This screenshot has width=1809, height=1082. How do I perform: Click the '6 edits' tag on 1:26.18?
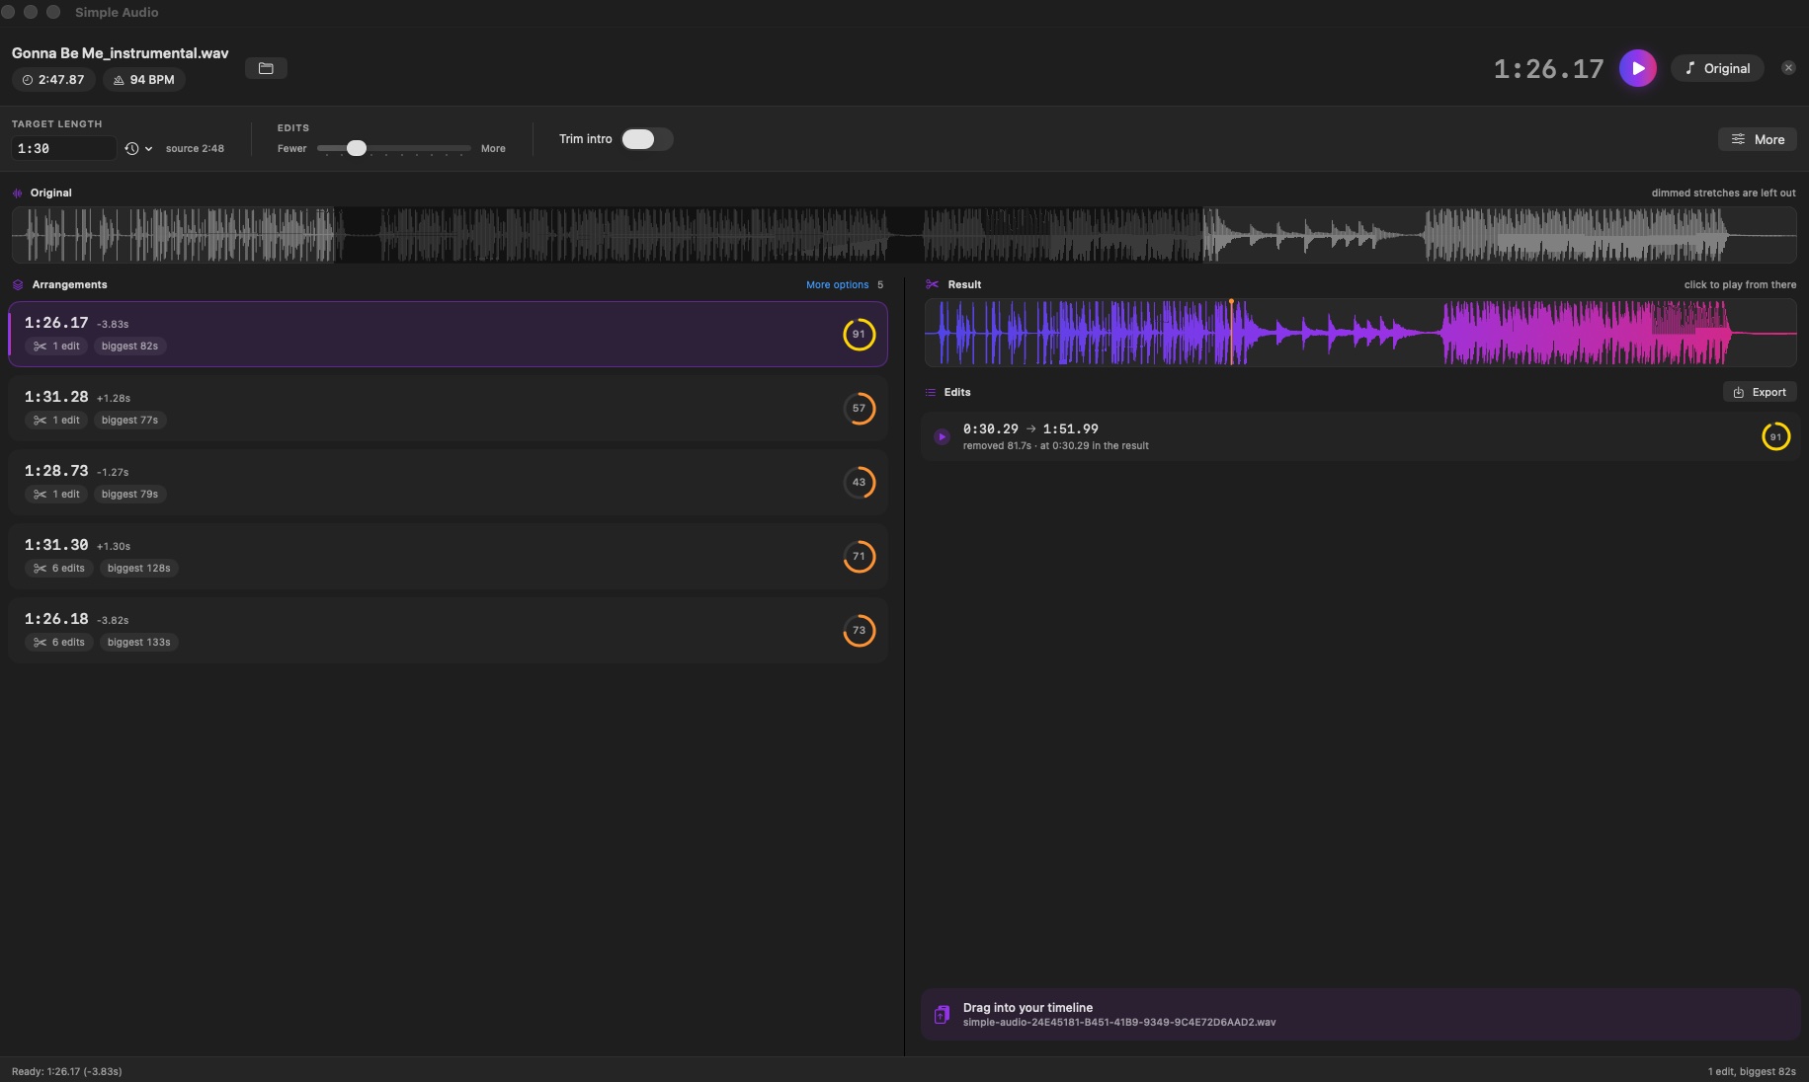click(x=59, y=642)
